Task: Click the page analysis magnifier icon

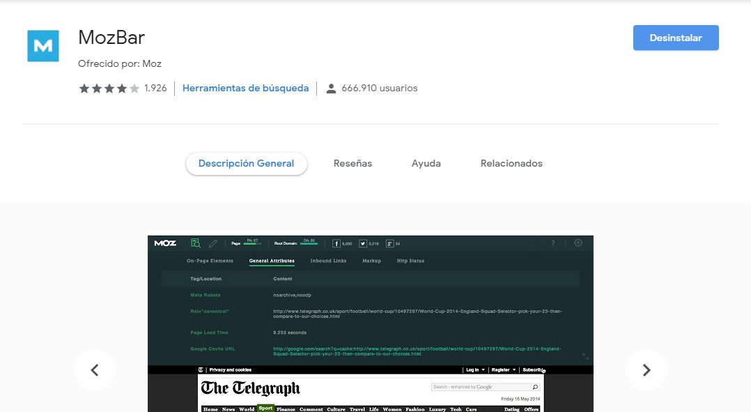Action: (195, 243)
